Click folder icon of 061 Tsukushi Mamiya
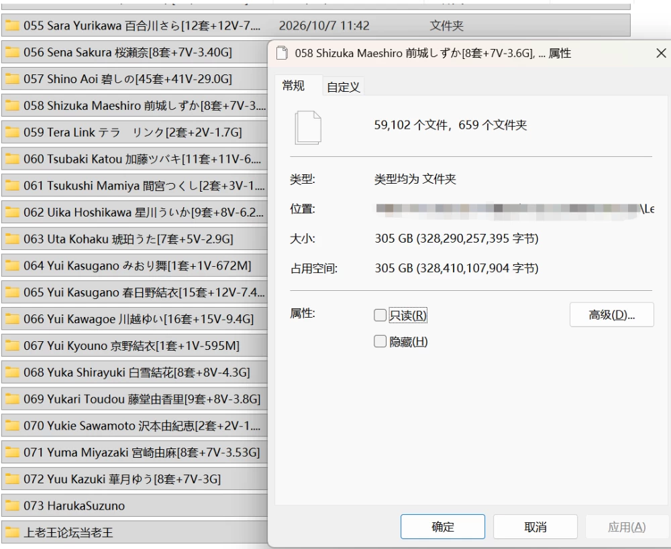The width and height of the screenshot is (671, 549). (x=12, y=186)
